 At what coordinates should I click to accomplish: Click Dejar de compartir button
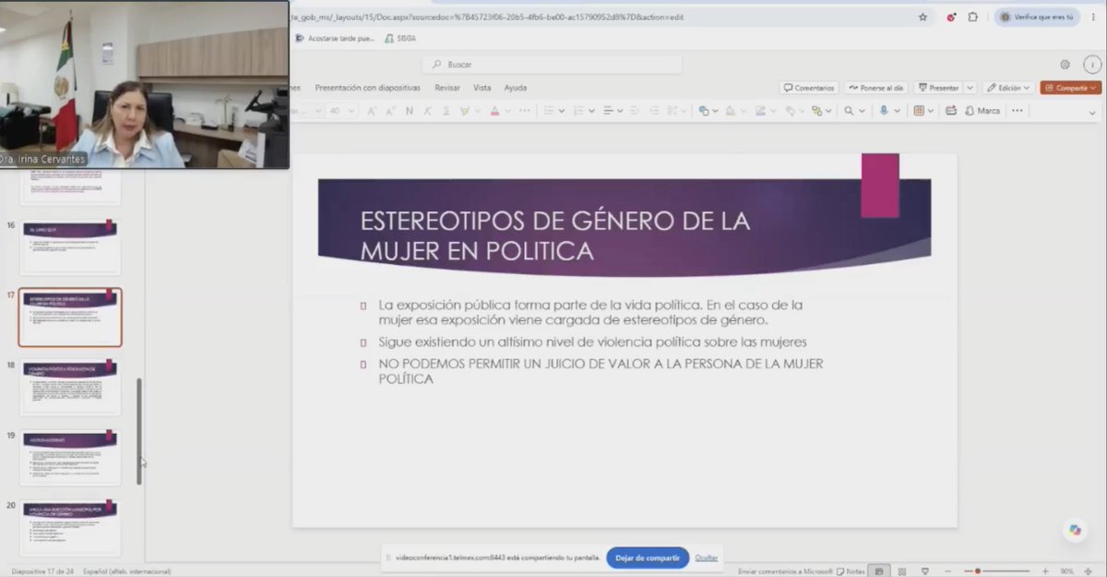coord(648,558)
